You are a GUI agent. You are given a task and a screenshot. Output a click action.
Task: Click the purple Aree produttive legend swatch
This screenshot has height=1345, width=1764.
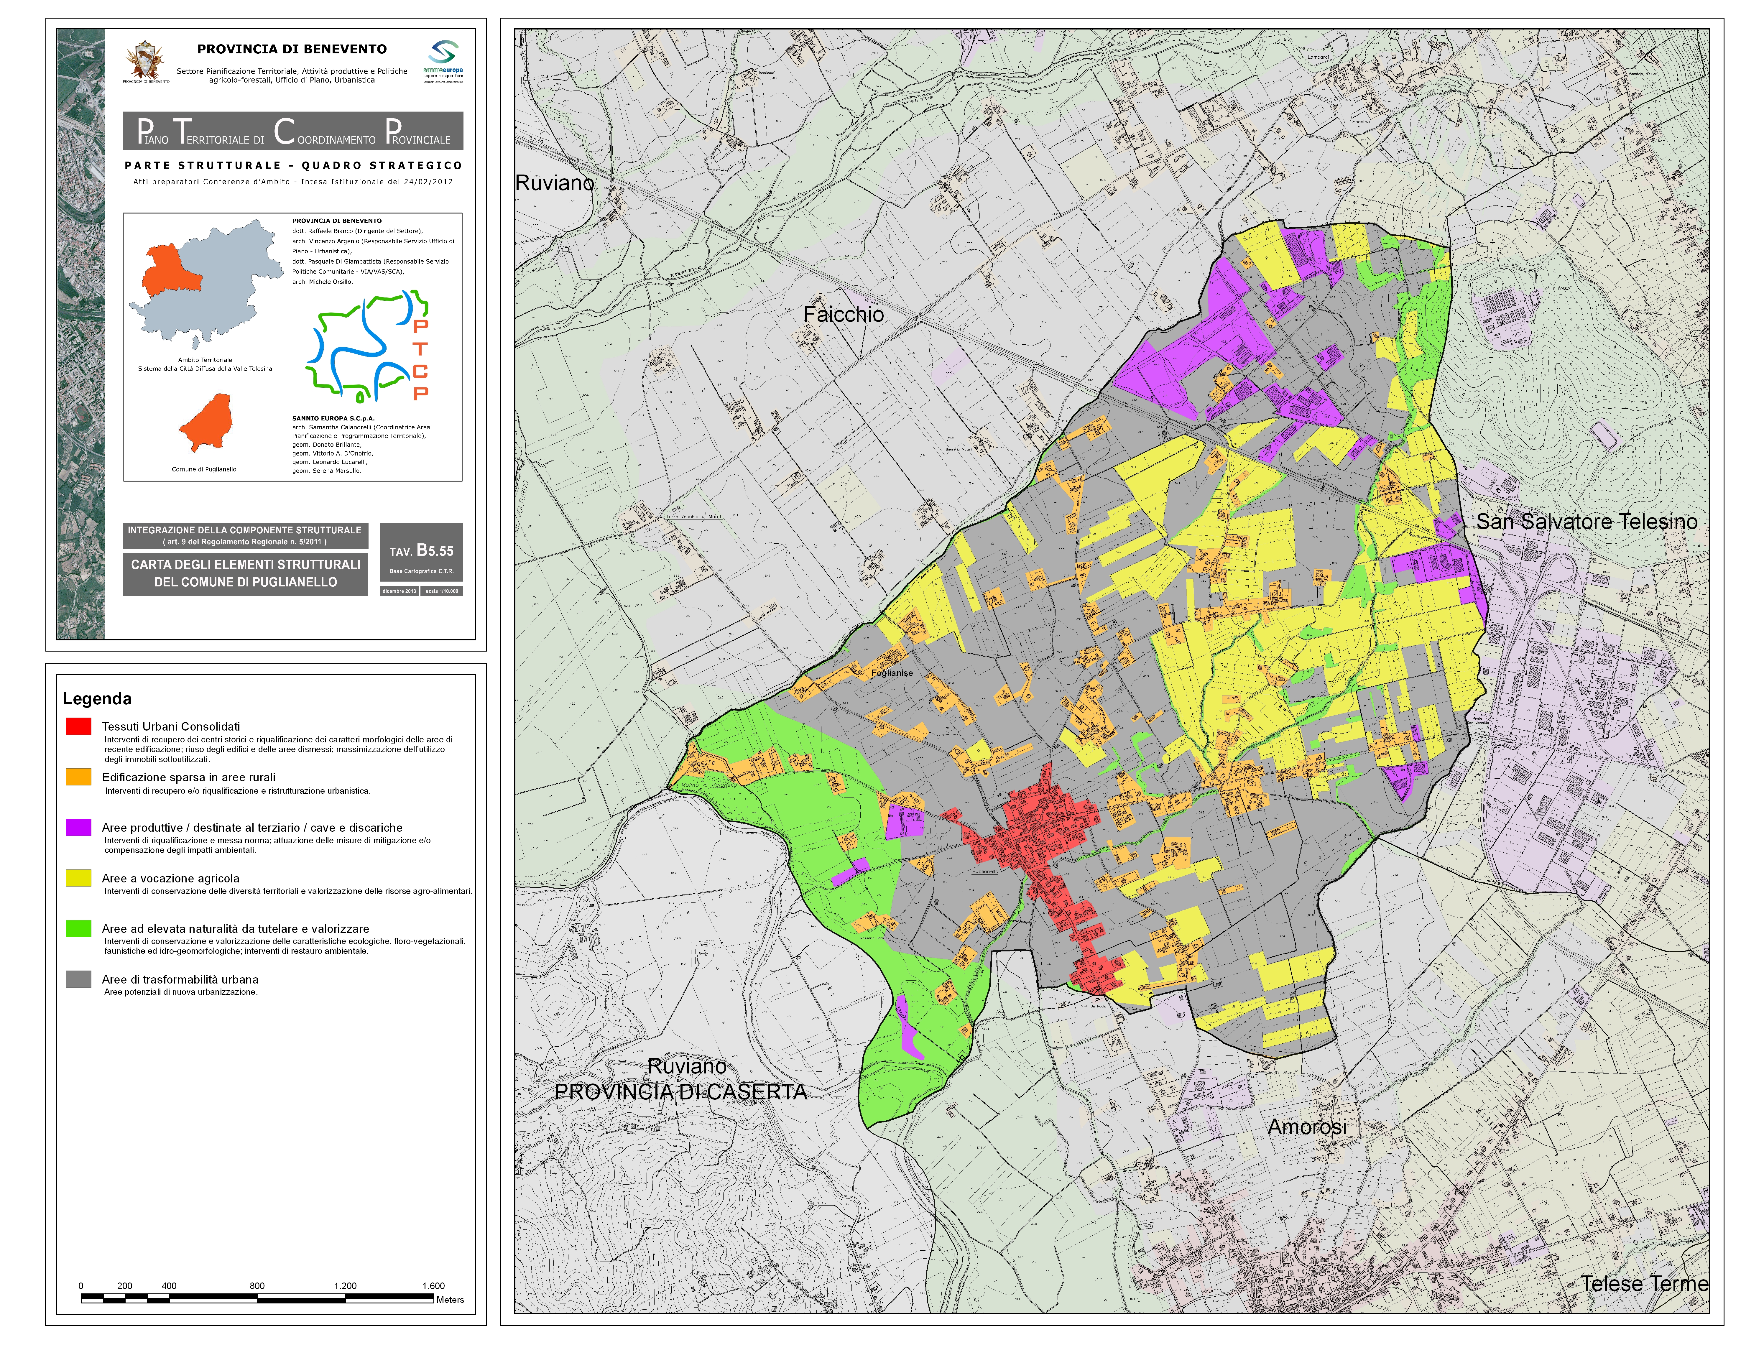[x=78, y=827]
